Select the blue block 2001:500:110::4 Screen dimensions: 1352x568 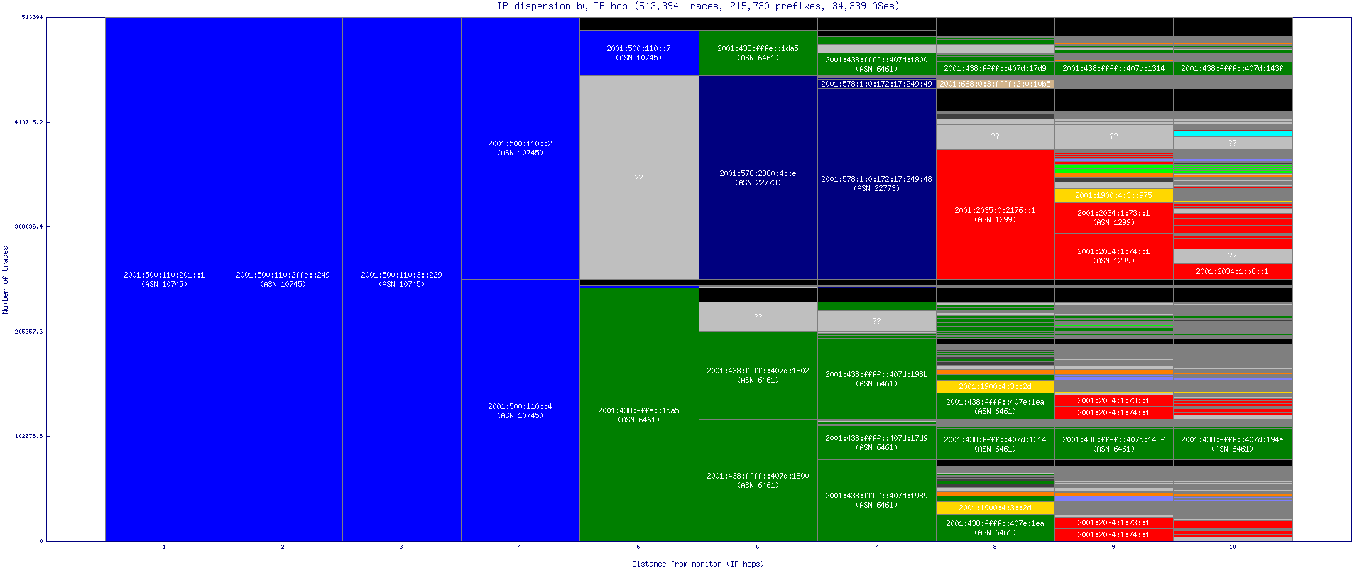click(520, 410)
